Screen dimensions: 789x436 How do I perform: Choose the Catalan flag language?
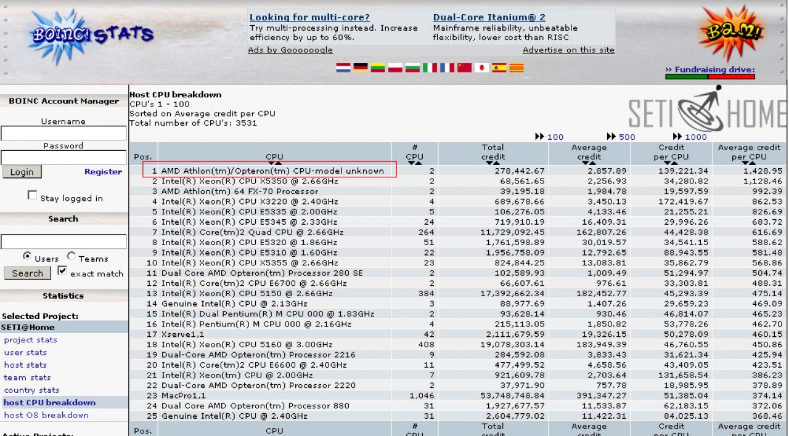tap(516, 68)
